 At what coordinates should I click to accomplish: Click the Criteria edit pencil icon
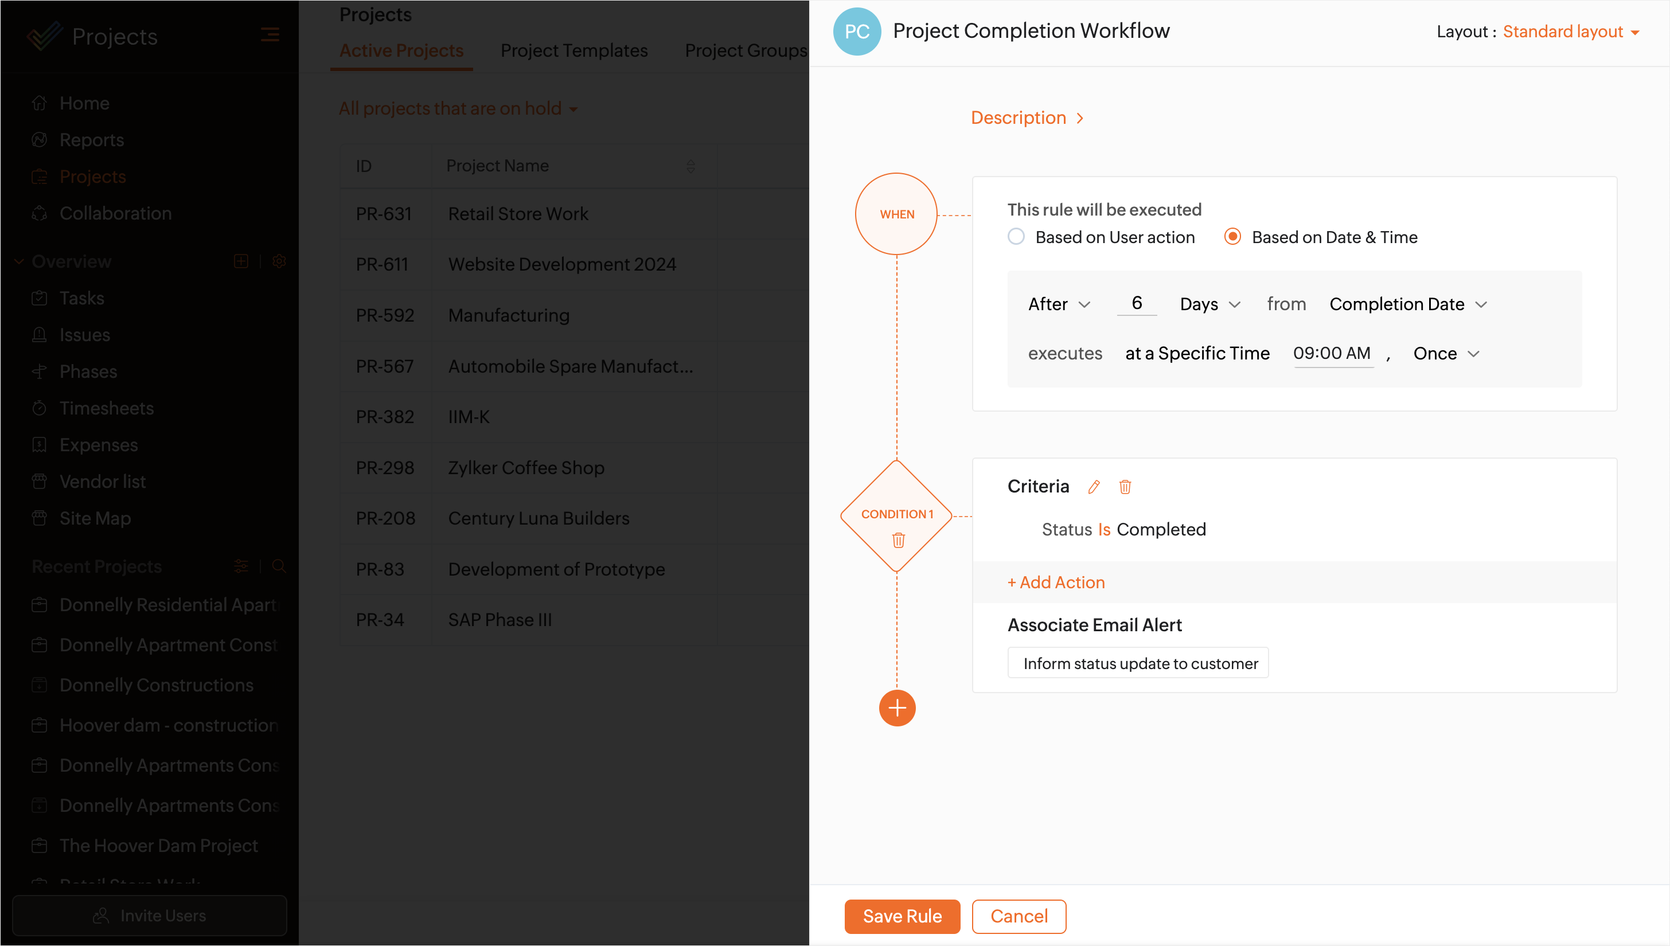(1094, 487)
